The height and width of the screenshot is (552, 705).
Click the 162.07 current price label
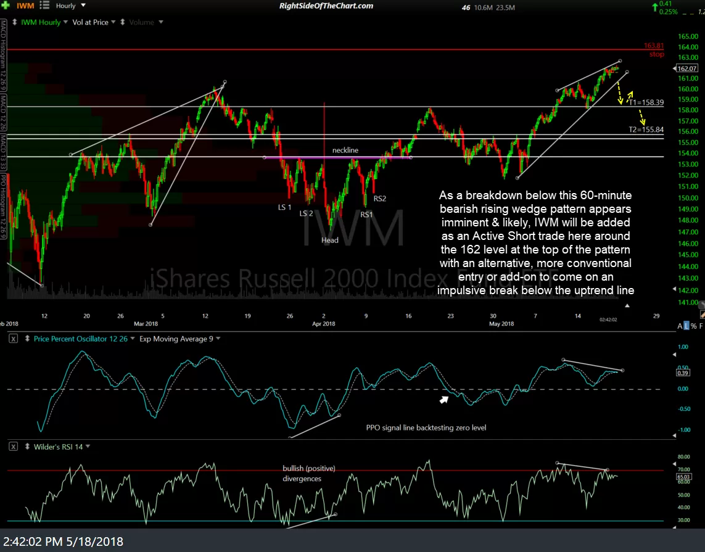point(686,68)
